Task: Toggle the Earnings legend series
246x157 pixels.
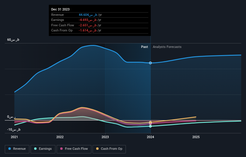Action: (43, 149)
